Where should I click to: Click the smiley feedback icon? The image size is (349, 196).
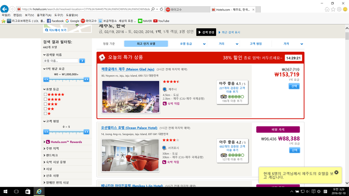click(x=345, y=9)
